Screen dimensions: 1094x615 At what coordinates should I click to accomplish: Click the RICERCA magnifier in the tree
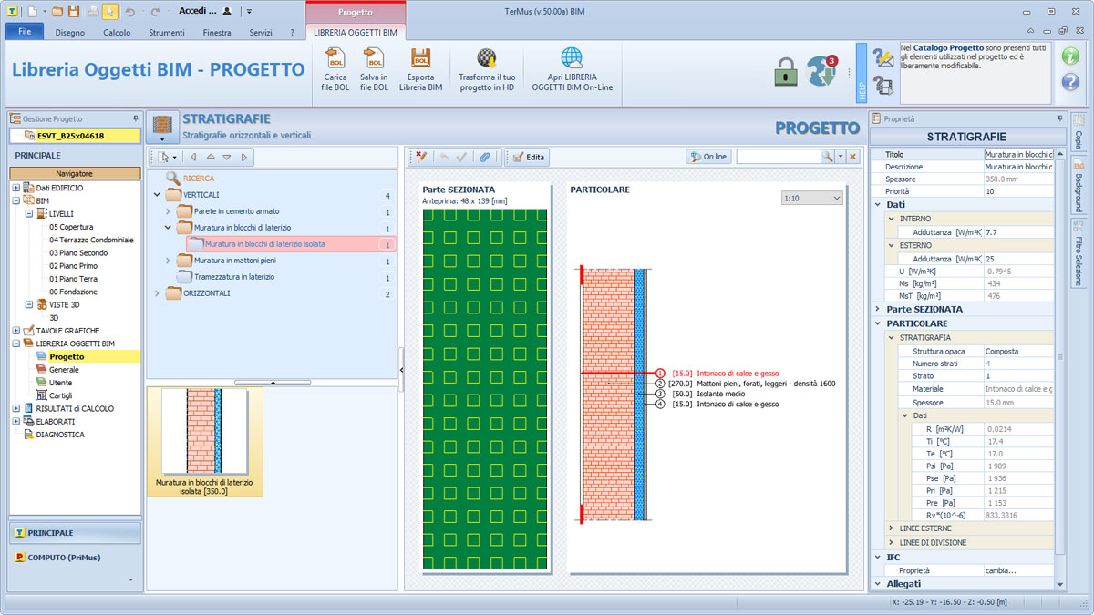[x=172, y=179]
